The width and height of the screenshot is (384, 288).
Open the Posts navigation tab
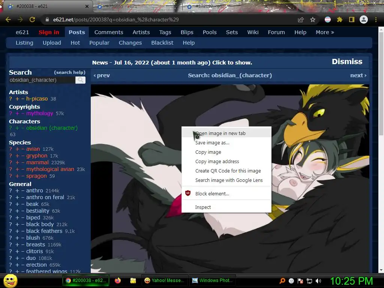[76, 32]
